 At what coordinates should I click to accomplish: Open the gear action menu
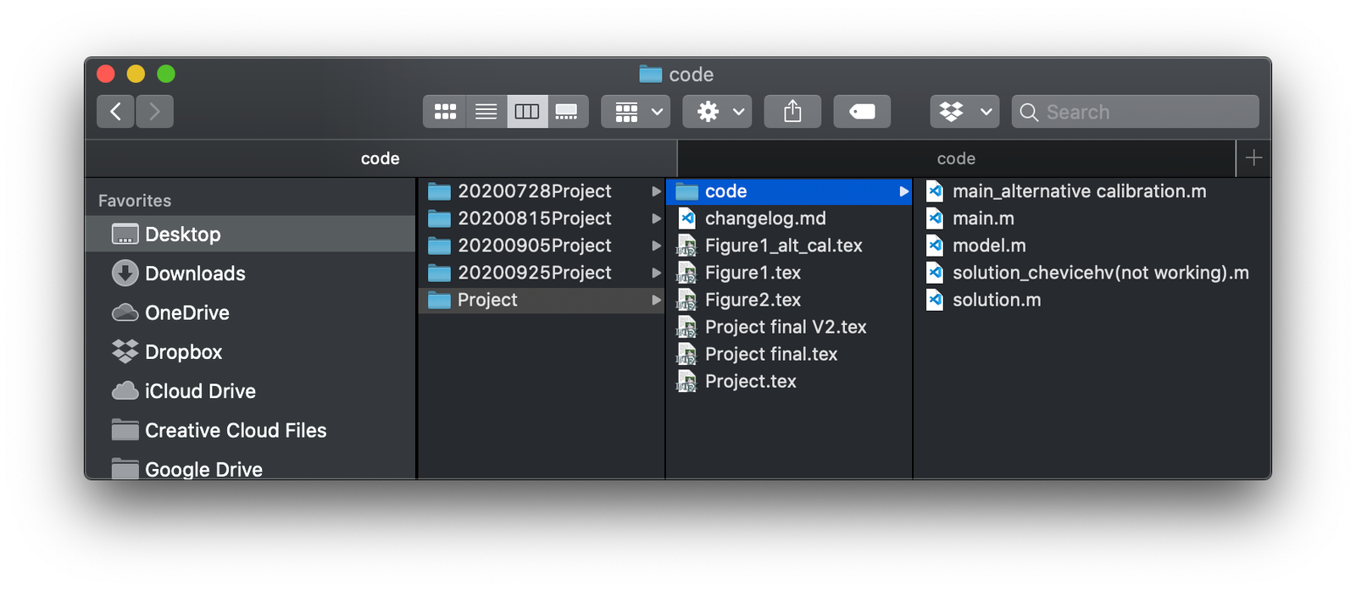(x=717, y=111)
